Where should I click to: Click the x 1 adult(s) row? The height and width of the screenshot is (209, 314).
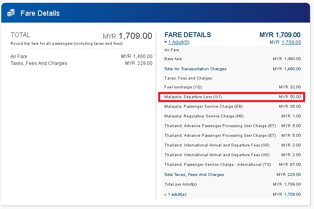click(232, 194)
